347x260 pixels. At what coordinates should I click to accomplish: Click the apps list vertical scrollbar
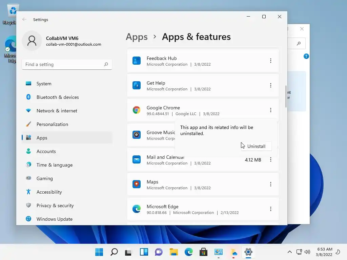286,96
